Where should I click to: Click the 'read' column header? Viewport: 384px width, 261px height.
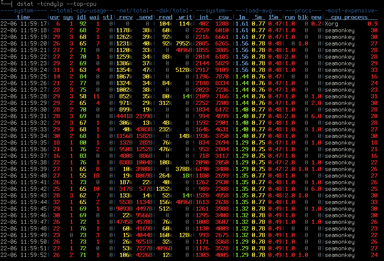click(x=166, y=17)
